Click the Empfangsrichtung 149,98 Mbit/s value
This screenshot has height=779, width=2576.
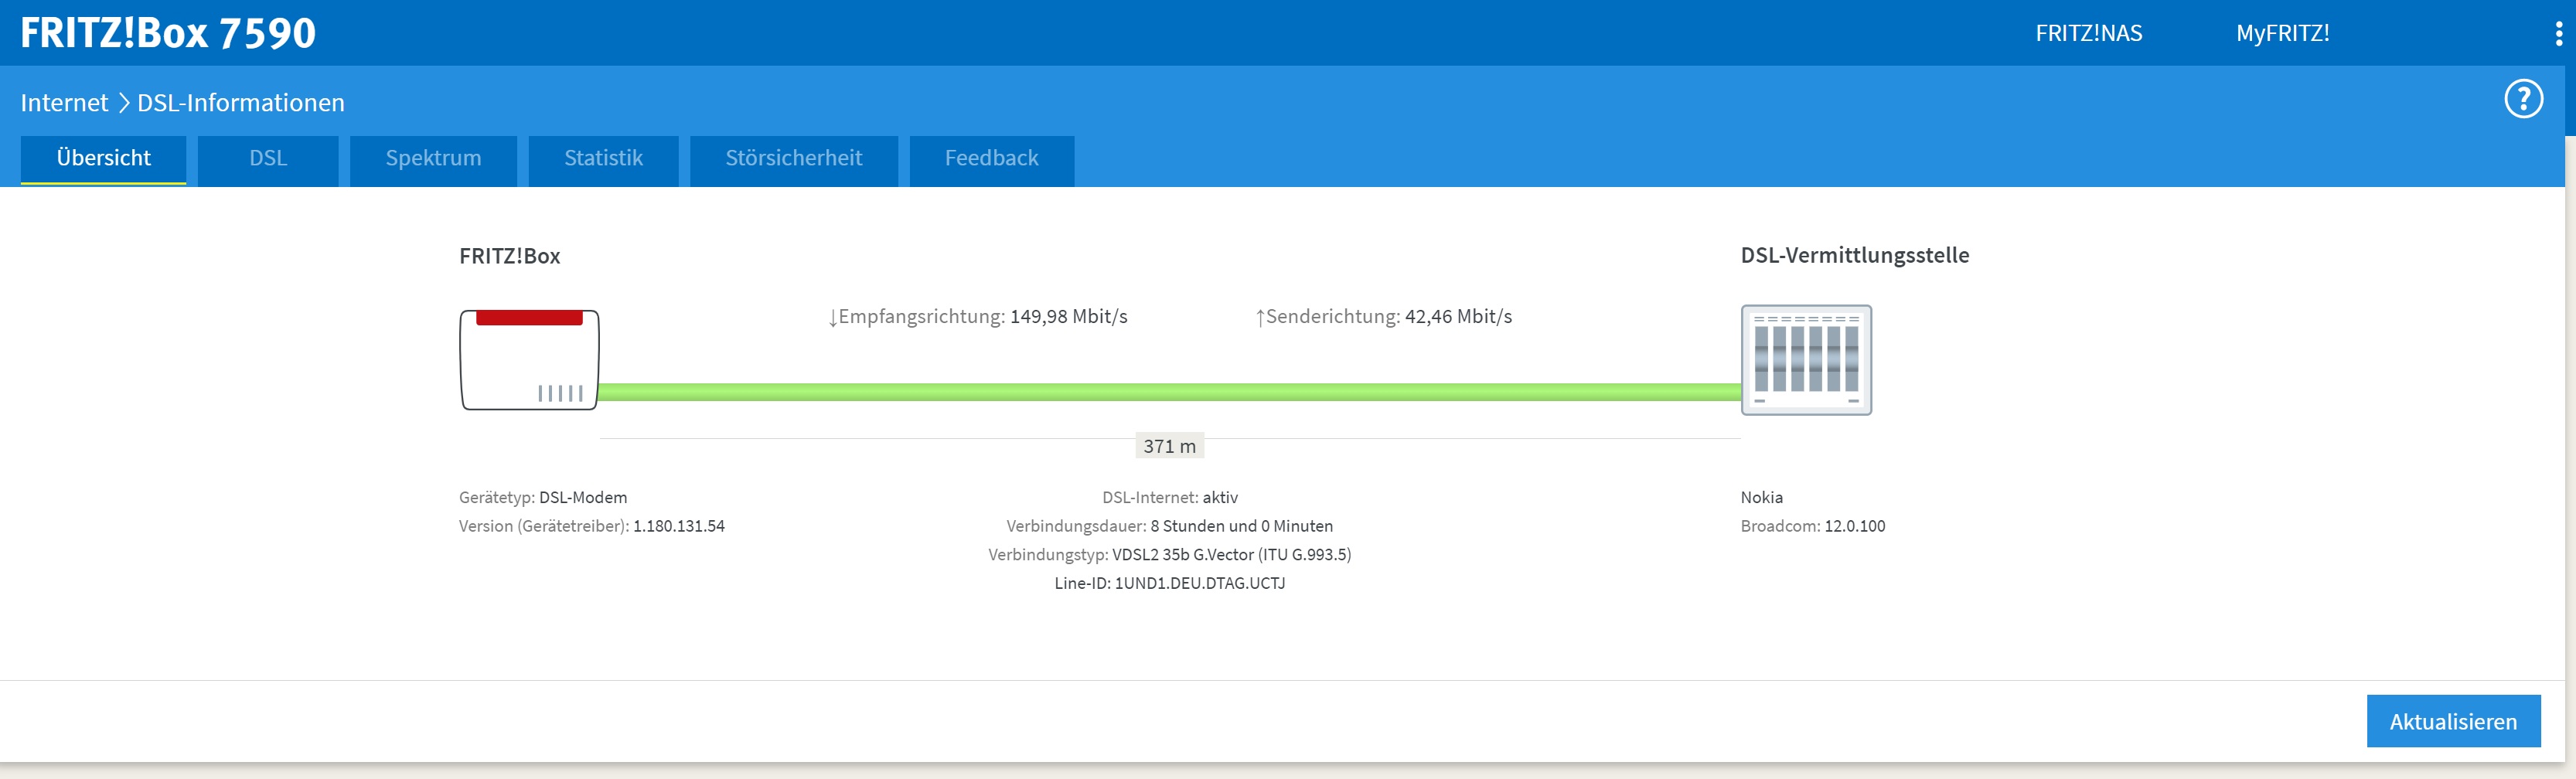tap(978, 317)
